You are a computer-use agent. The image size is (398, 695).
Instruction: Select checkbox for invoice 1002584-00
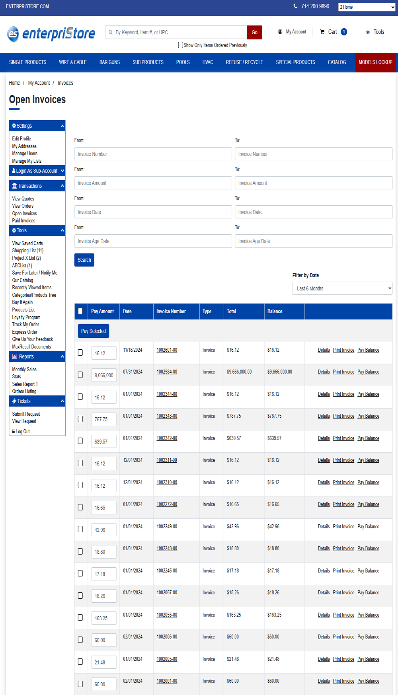click(80, 375)
